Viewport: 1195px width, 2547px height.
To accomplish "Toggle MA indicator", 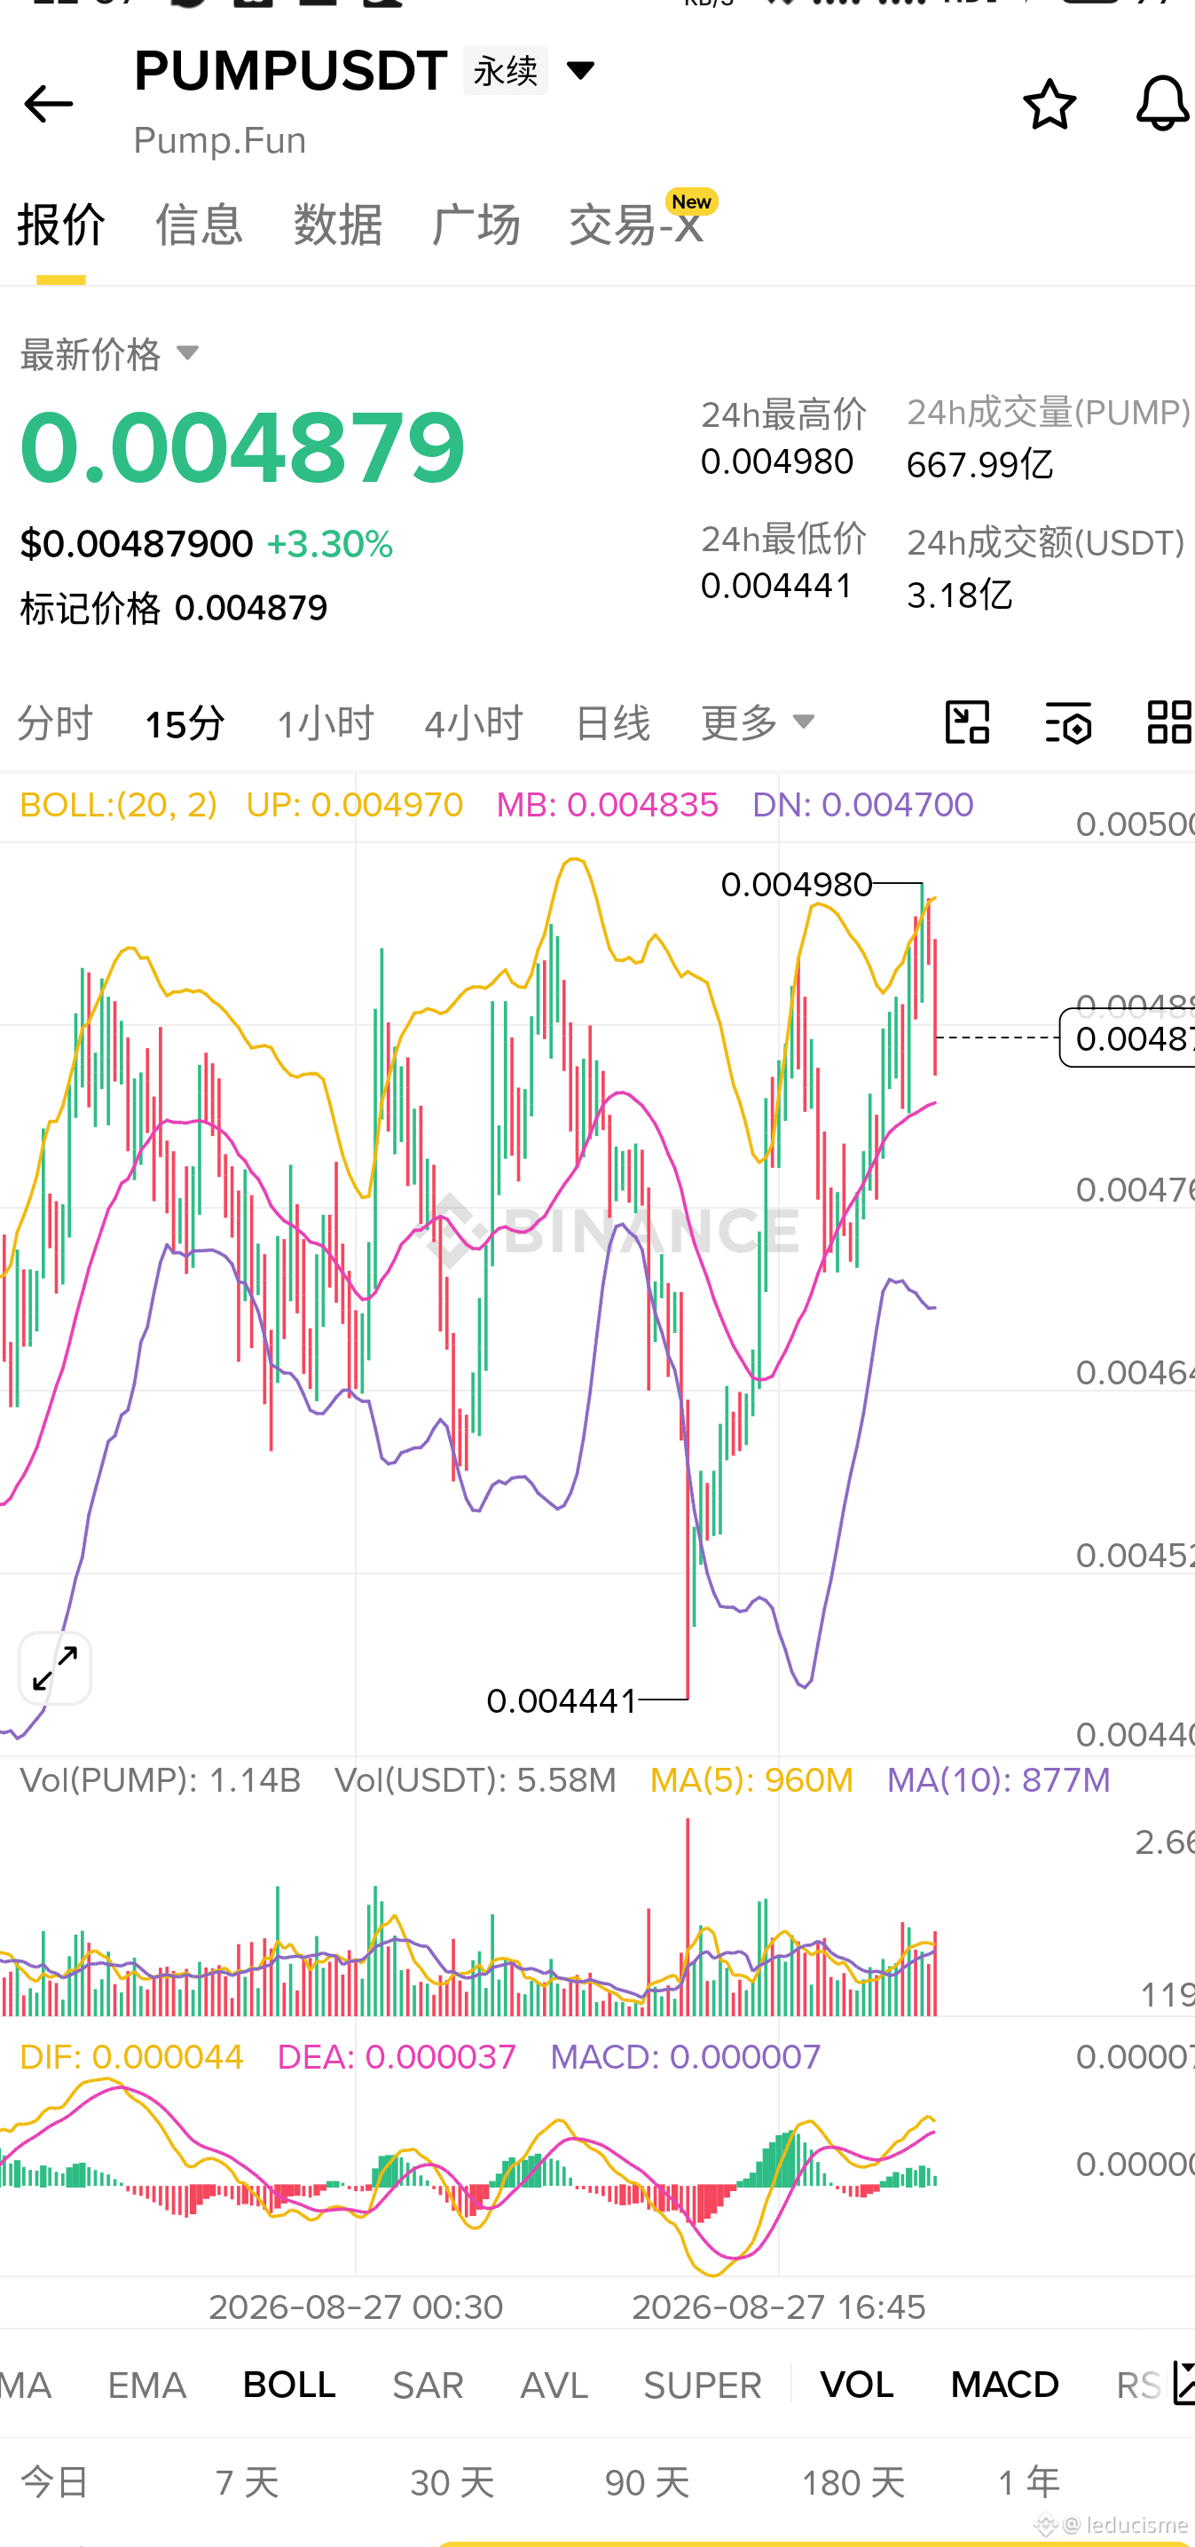I will [26, 2384].
